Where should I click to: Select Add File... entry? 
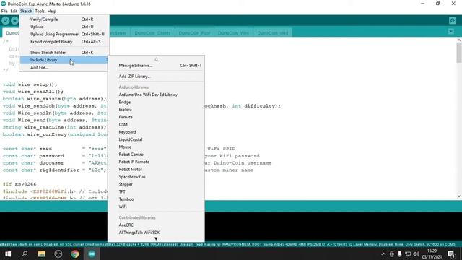click(64, 67)
